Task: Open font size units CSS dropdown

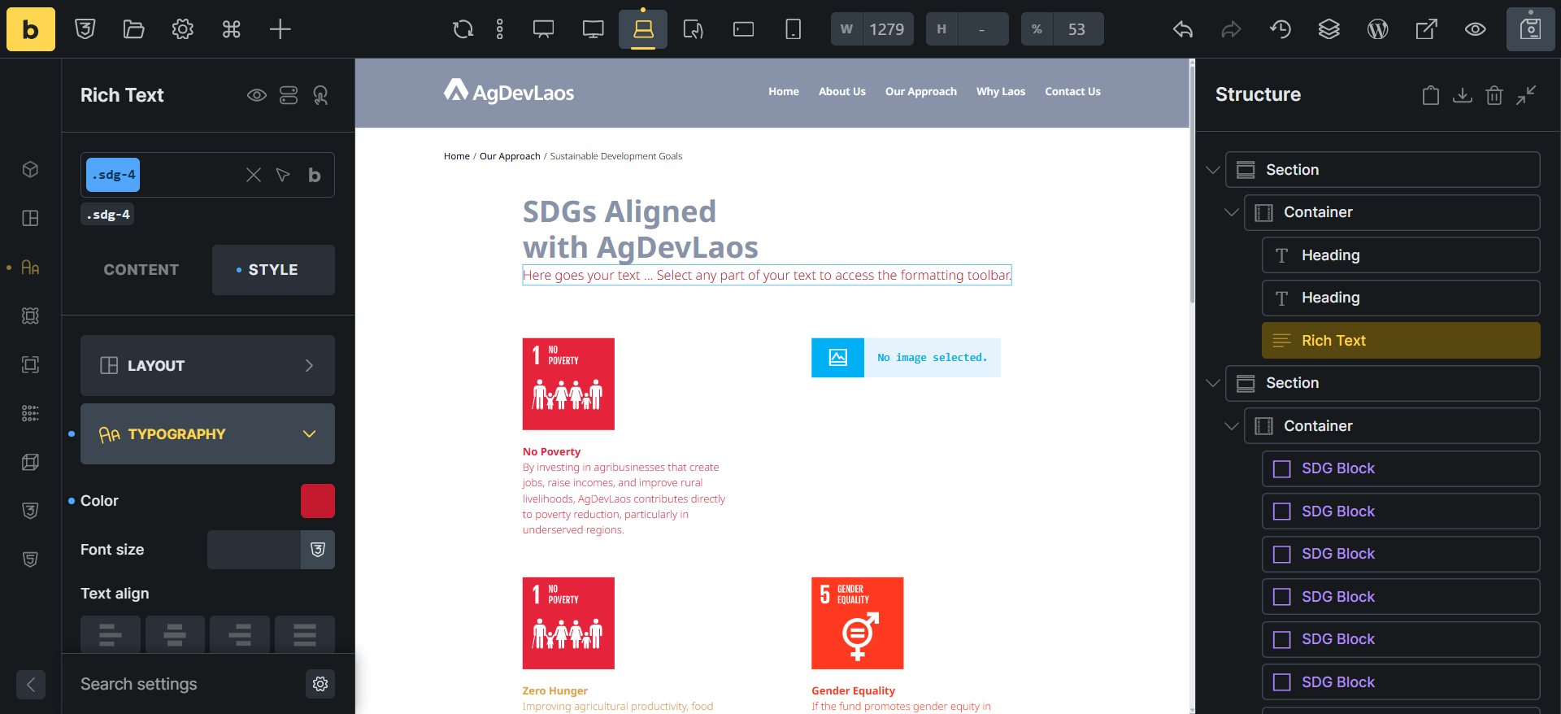Action: coord(318,550)
